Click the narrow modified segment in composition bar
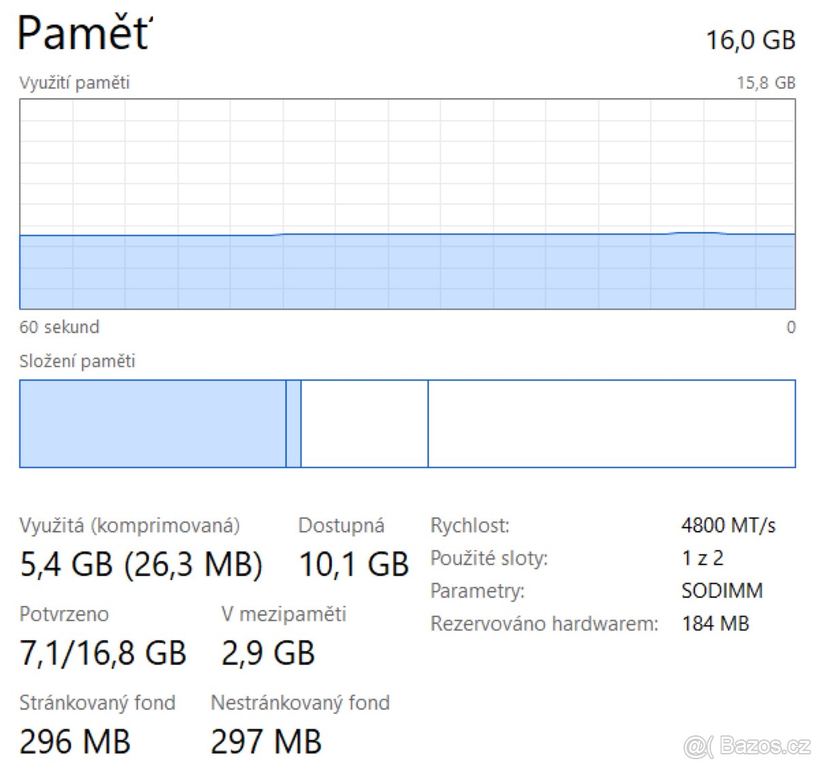Viewport: 818px width, 766px height. point(293,423)
